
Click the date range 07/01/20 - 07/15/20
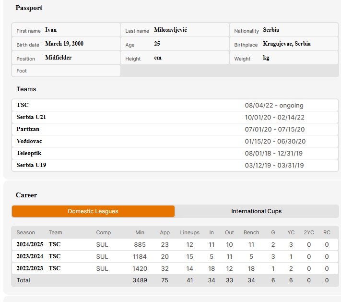[x=275, y=129]
